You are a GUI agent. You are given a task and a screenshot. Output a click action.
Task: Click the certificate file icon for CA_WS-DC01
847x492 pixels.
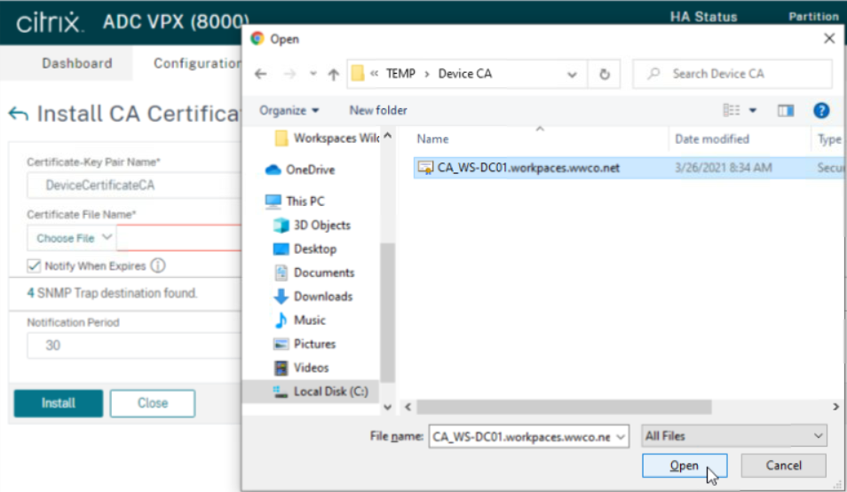(425, 168)
